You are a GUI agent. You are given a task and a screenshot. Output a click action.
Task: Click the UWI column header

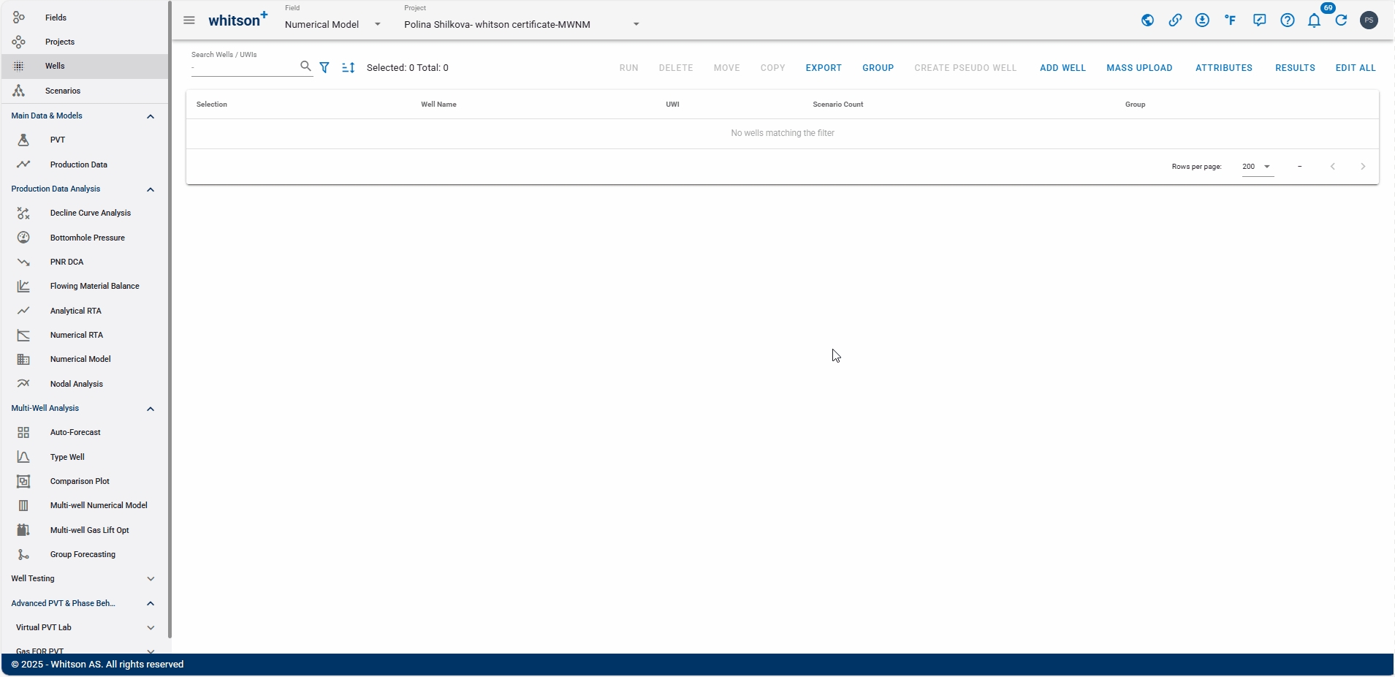point(672,105)
